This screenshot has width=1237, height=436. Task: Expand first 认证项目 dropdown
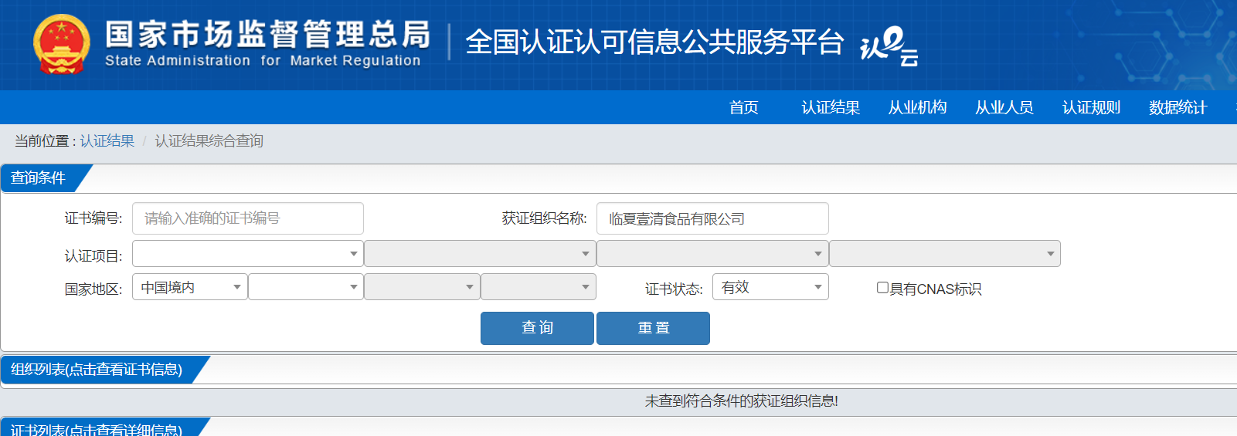[248, 253]
